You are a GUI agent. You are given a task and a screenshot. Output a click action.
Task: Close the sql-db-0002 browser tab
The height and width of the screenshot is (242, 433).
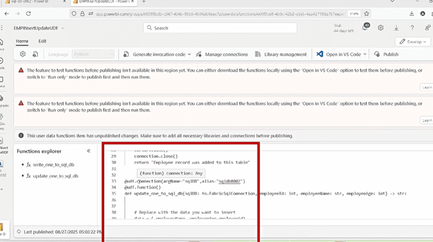click(64, 2)
